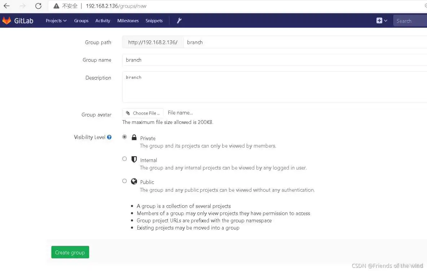
Task: Select the Public visibility radio button
Action: pos(124,181)
